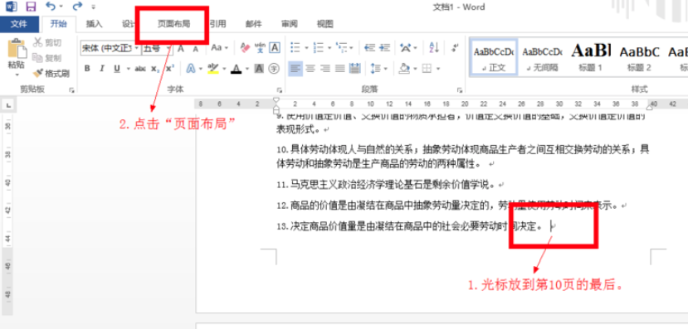
Task: Insert enclosed character (circled 字)
Action: coord(274,68)
